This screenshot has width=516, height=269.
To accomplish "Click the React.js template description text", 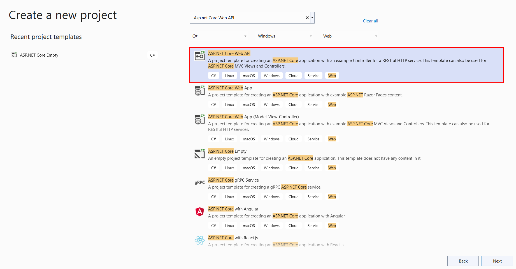I will pyautogui.click(x=276, y=245).
